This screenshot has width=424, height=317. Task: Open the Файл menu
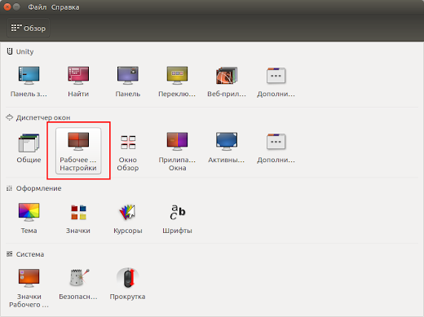click(x=38, y=7)
